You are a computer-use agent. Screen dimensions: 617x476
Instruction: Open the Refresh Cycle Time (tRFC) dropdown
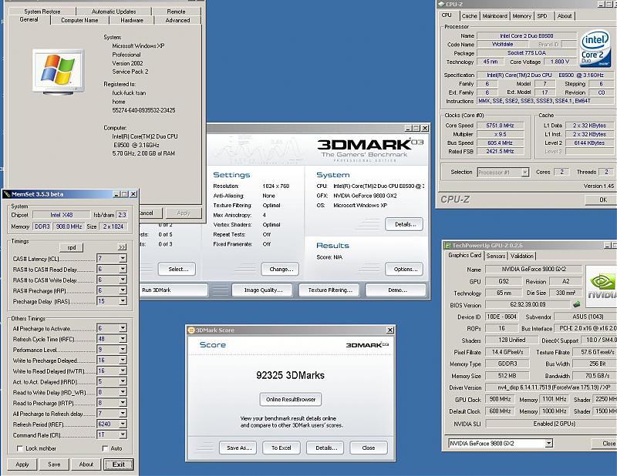pyautogui.click(x=123, y=339)
